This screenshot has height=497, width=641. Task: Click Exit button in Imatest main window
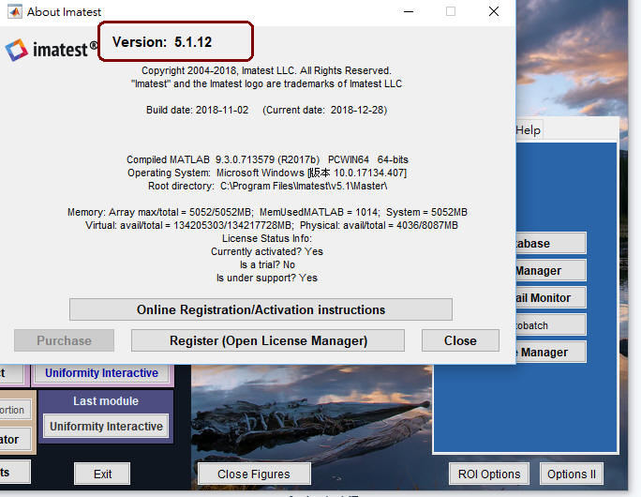102,474
